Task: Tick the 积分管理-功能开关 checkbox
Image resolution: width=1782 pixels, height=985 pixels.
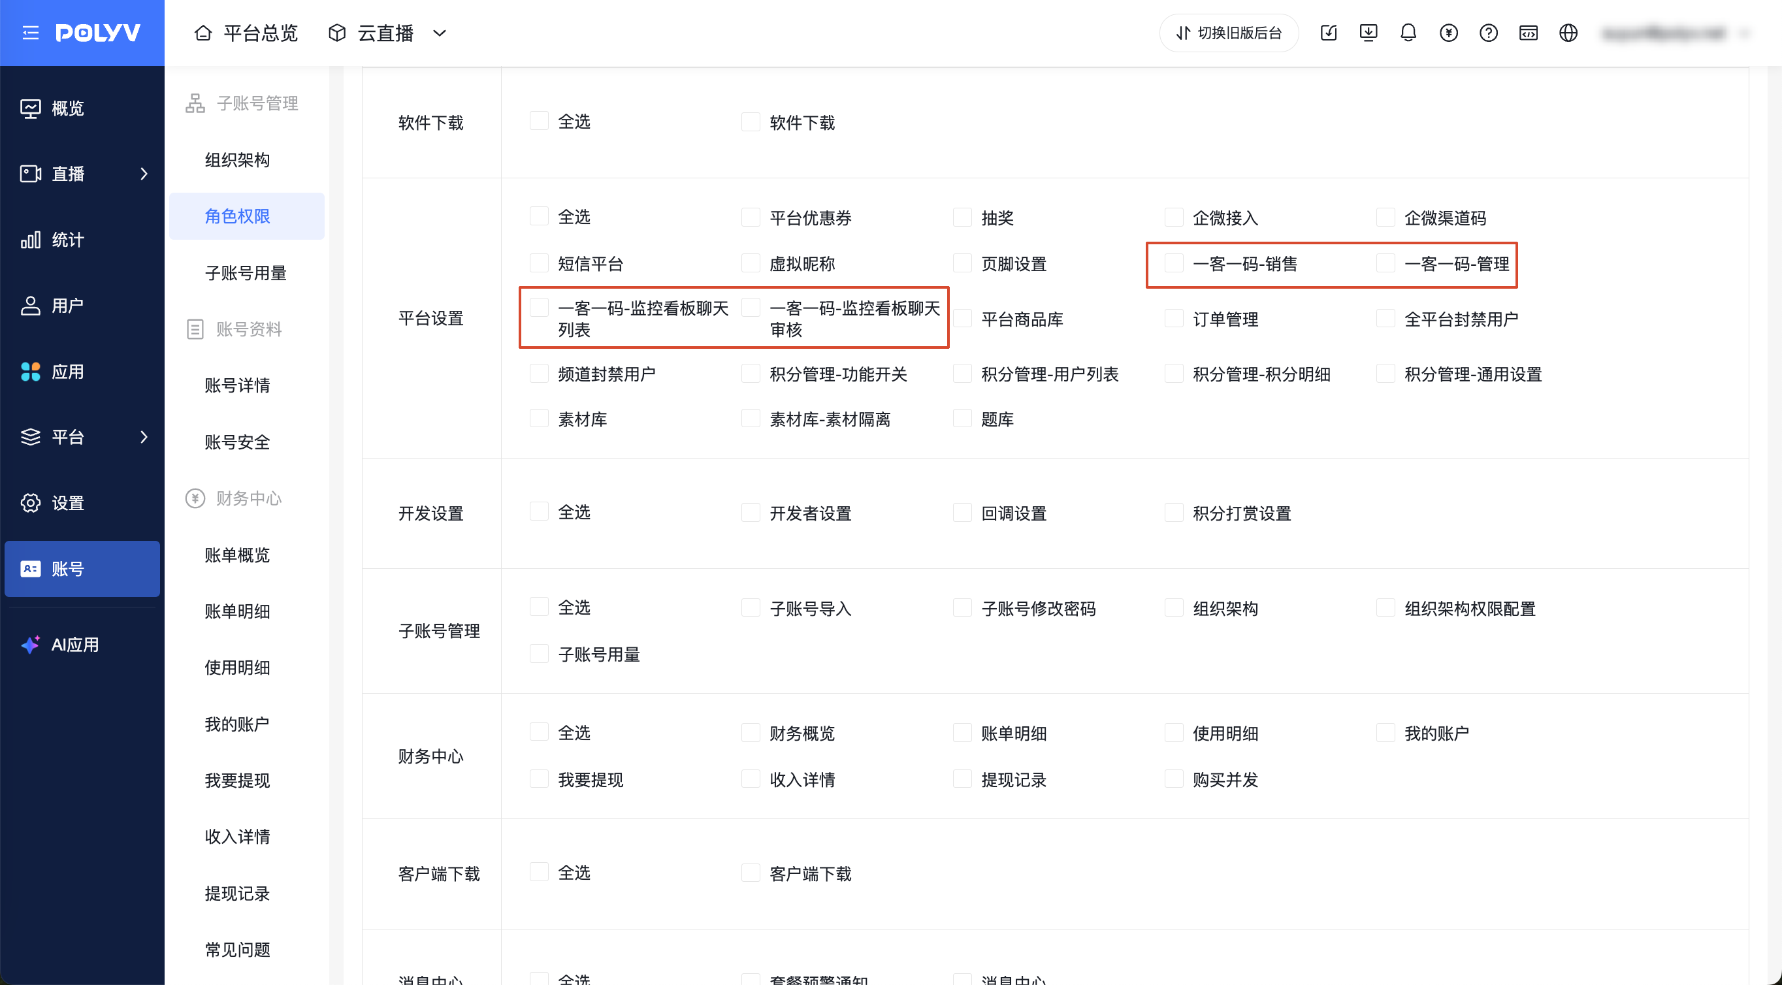Action: tap(751, 374)
